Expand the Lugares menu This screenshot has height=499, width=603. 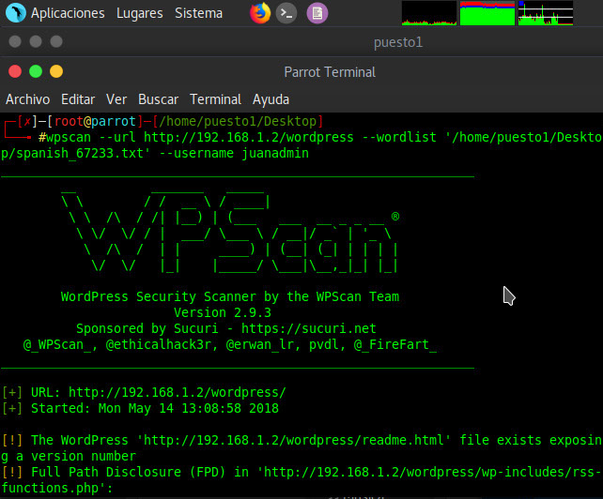point(139,13)
